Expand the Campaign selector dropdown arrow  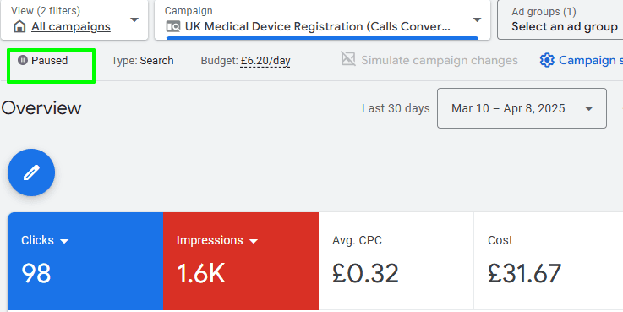tap(478, 19)
